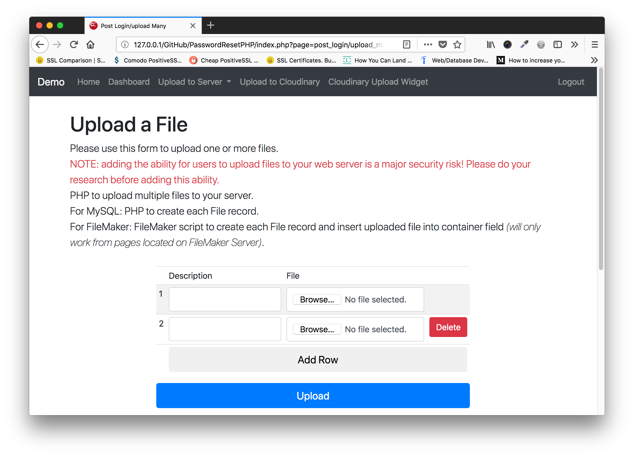This screenshot has height=457, width=634.
Task: Expand the bookmarks toolbar overflow arrow
Action: coord(594,60)
